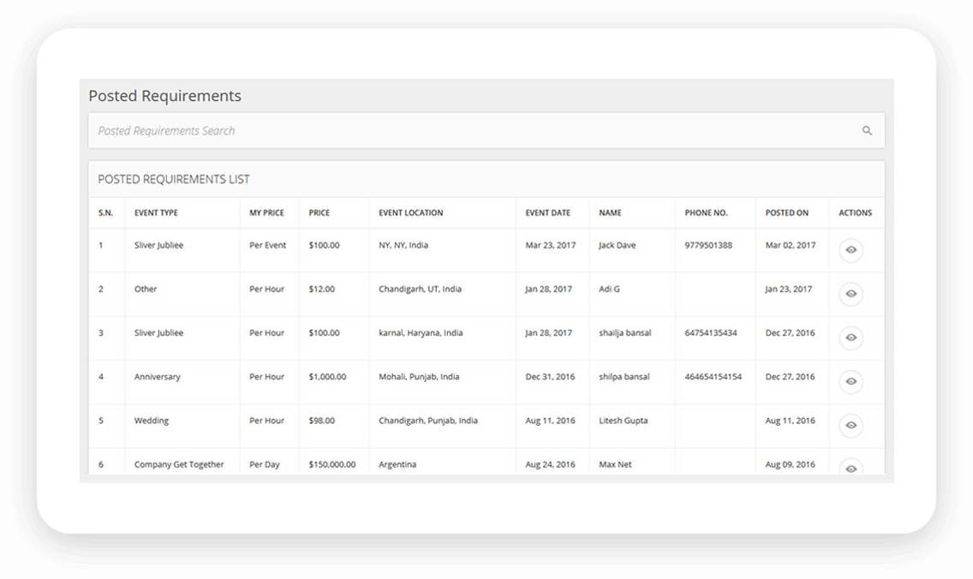The image size is (973, 579).
Task: Click the search magnifier icon
Action: [x=867, y=130]
